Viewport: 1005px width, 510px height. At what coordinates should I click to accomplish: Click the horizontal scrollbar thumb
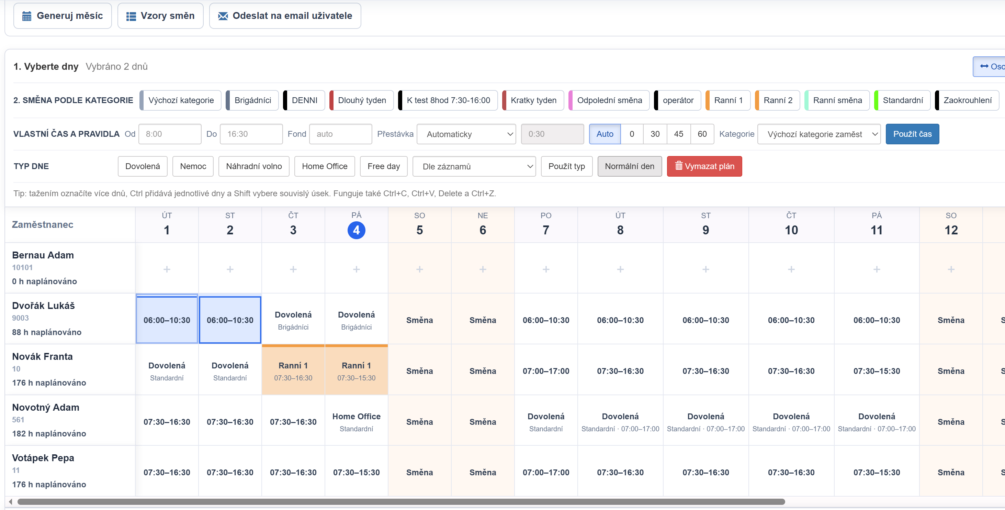(x=401, y=501)
